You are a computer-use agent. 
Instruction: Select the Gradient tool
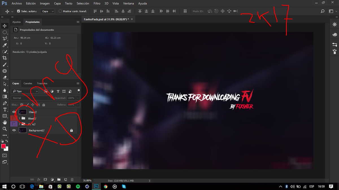pos(5,97)
